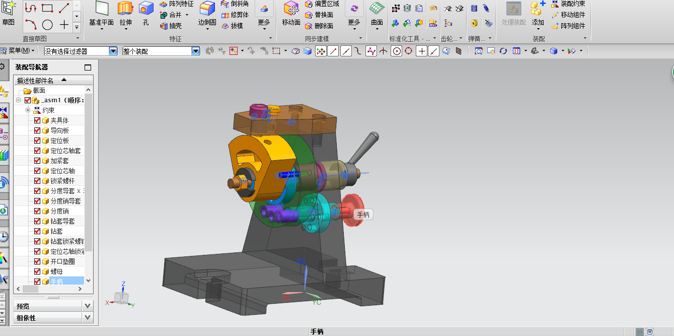Image resolution: width=674 pixels, height=336 pixels.
Task: Select 开口垫圈 in the assembly navigator
Action: [x=62, y=261]
